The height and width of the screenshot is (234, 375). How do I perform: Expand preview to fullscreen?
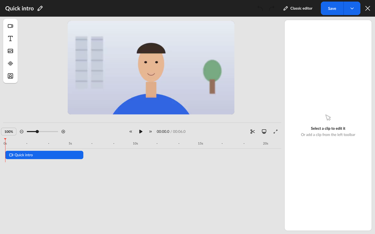point(275,132)
